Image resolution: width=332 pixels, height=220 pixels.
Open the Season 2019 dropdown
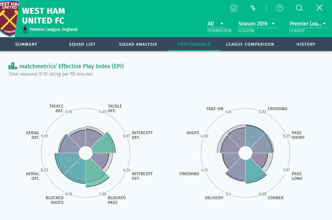tap(258, 24)
